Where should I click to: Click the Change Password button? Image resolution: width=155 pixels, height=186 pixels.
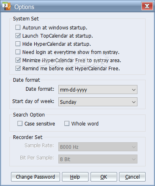coord(35,177)
